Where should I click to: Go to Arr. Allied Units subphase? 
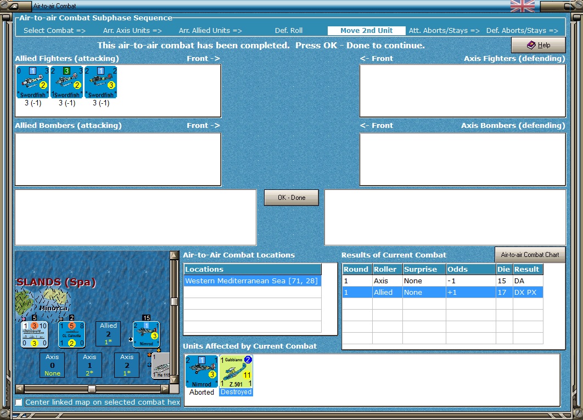coord(210,31)
